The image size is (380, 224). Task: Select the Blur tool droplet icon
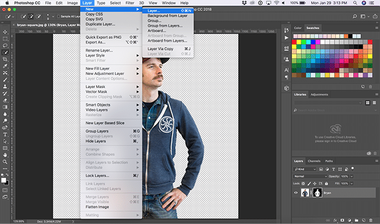tap(5, 114)
